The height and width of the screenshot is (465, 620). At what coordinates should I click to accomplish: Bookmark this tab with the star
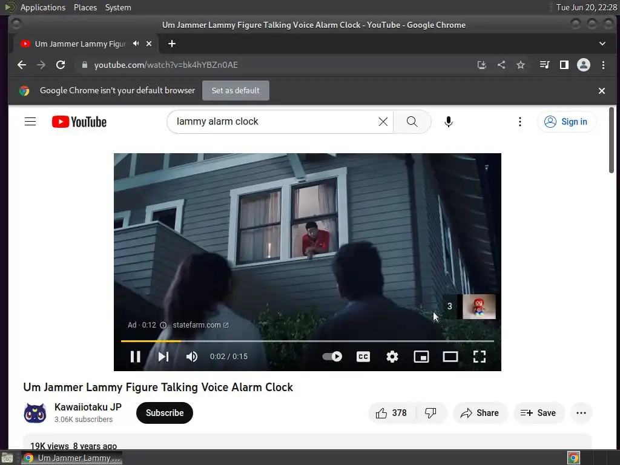coord(521,65)
